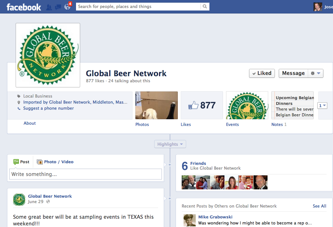Open Mike Grabowski's profile photo
This screenshot has height=227, width=333.
coord(190,220)
